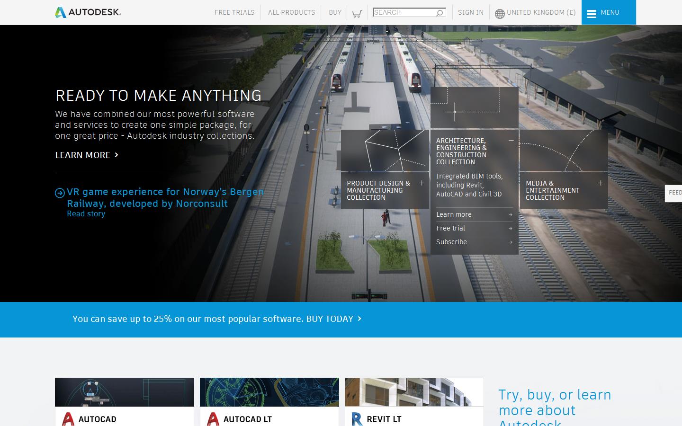Click the AutoCAD product icon
Screen dimensions: 682x426
coord(68,418)
